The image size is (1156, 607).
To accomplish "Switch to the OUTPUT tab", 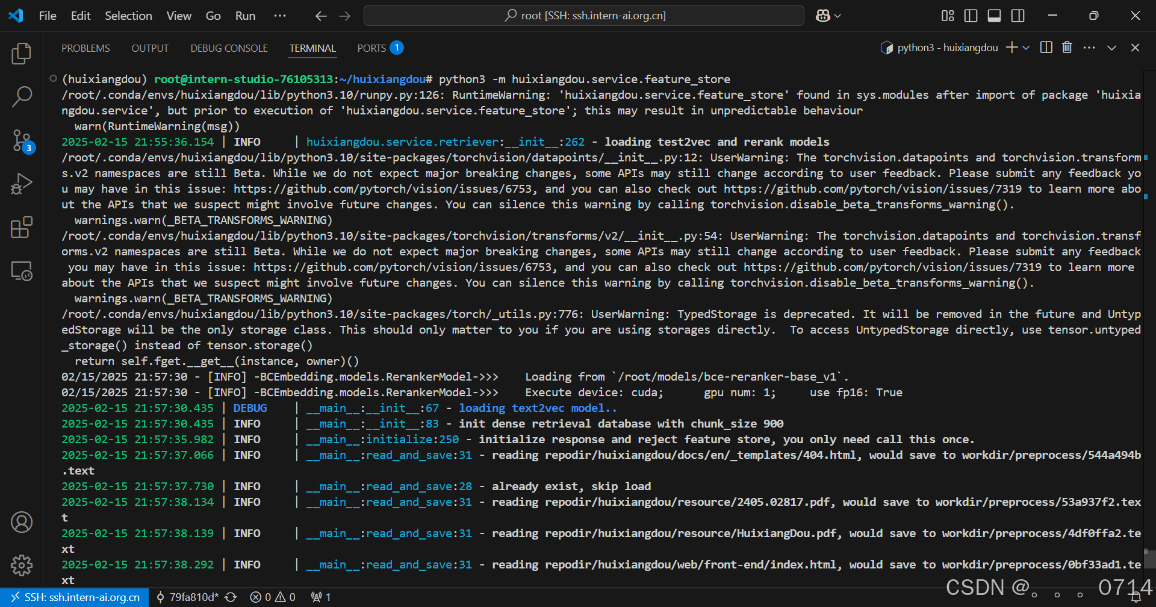I will click(x=150, y=48).
